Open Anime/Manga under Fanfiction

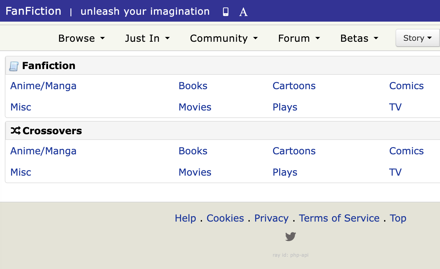click(43, 86)
